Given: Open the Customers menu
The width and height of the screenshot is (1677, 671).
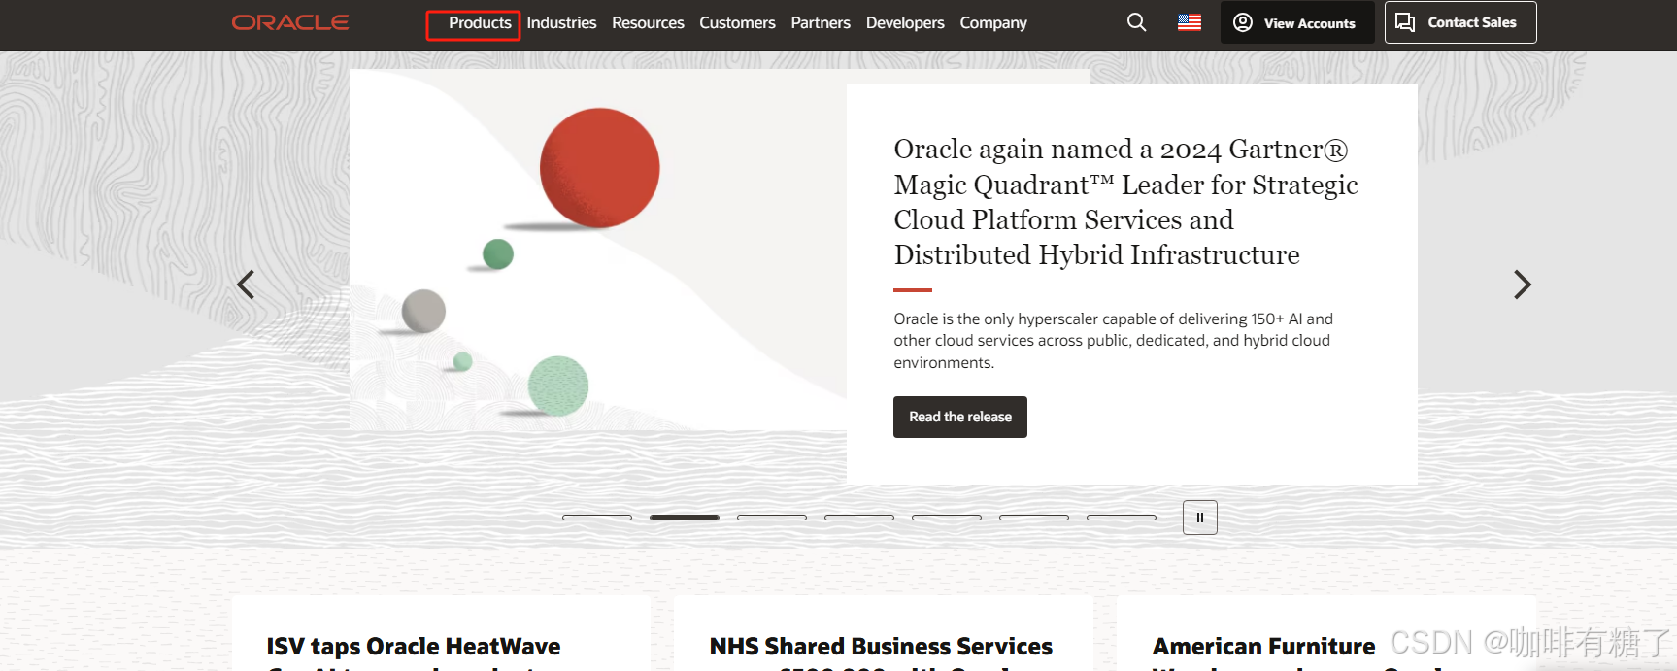Looking at the screenshot, I should tap(737, 22).
